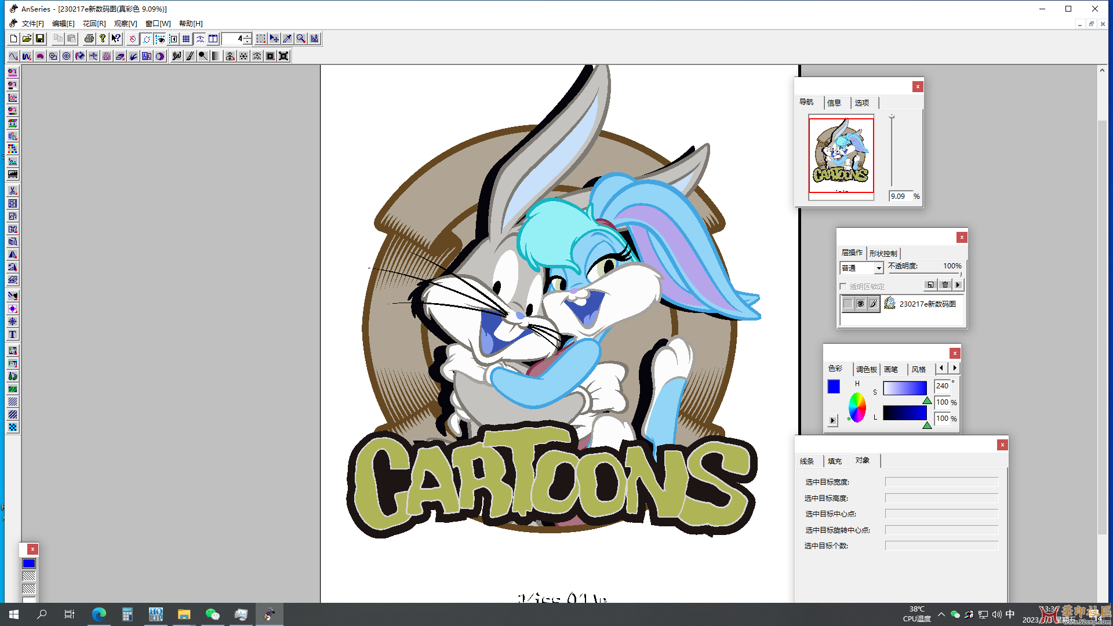
Task: Open the 窗口[W] menu
Action: 158,24
